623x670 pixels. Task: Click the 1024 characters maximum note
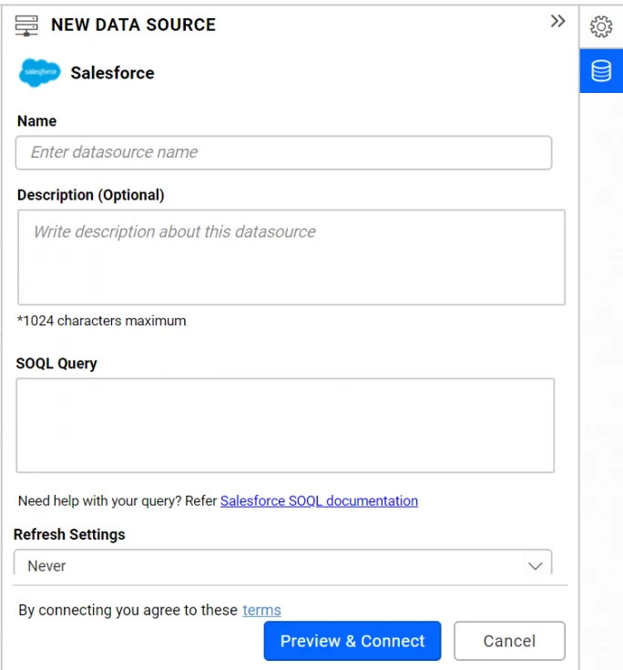(x=101, y=321)
